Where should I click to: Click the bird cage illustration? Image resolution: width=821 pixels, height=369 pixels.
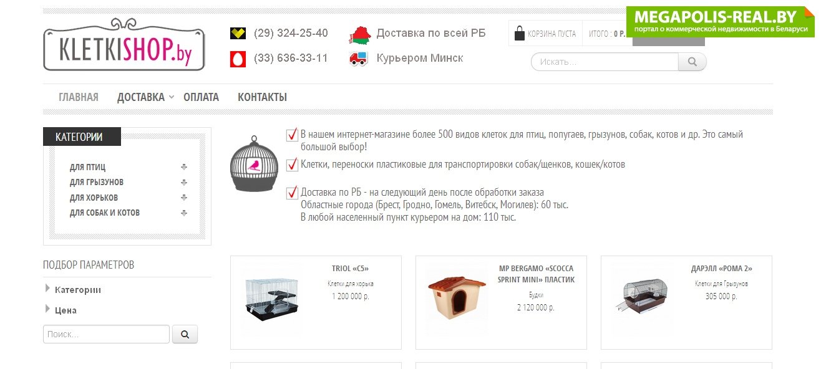[254, 163]
